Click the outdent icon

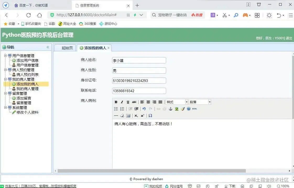coord(130,109)
